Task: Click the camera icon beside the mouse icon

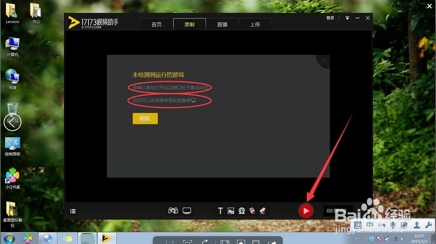Action: 262,211
